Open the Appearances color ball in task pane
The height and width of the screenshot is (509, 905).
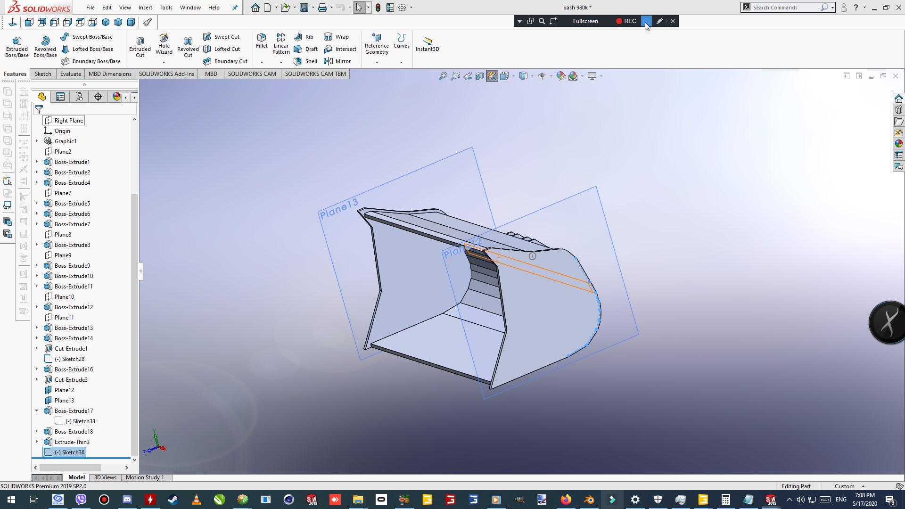(x=898, y=144)
